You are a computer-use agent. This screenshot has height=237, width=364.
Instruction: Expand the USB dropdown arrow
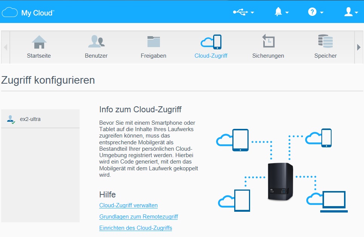coord(252,12)
